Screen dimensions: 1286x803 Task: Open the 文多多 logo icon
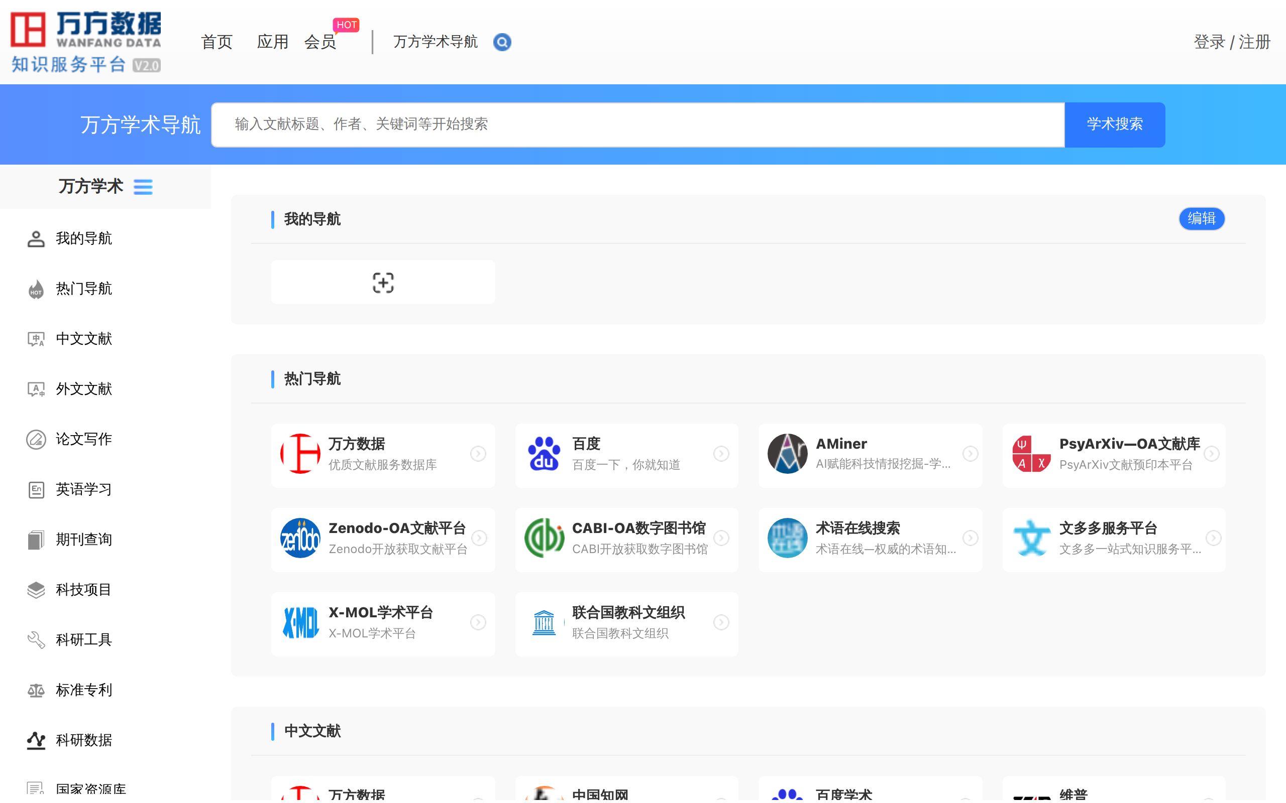1031,538
